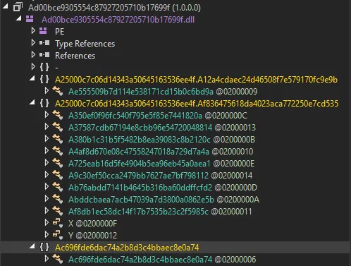Screen dimensions: 351x266
Task: Collapse the A12a4cdaec24d46508f7e579170fc9e9b namespace
Action: pos(32,78)
